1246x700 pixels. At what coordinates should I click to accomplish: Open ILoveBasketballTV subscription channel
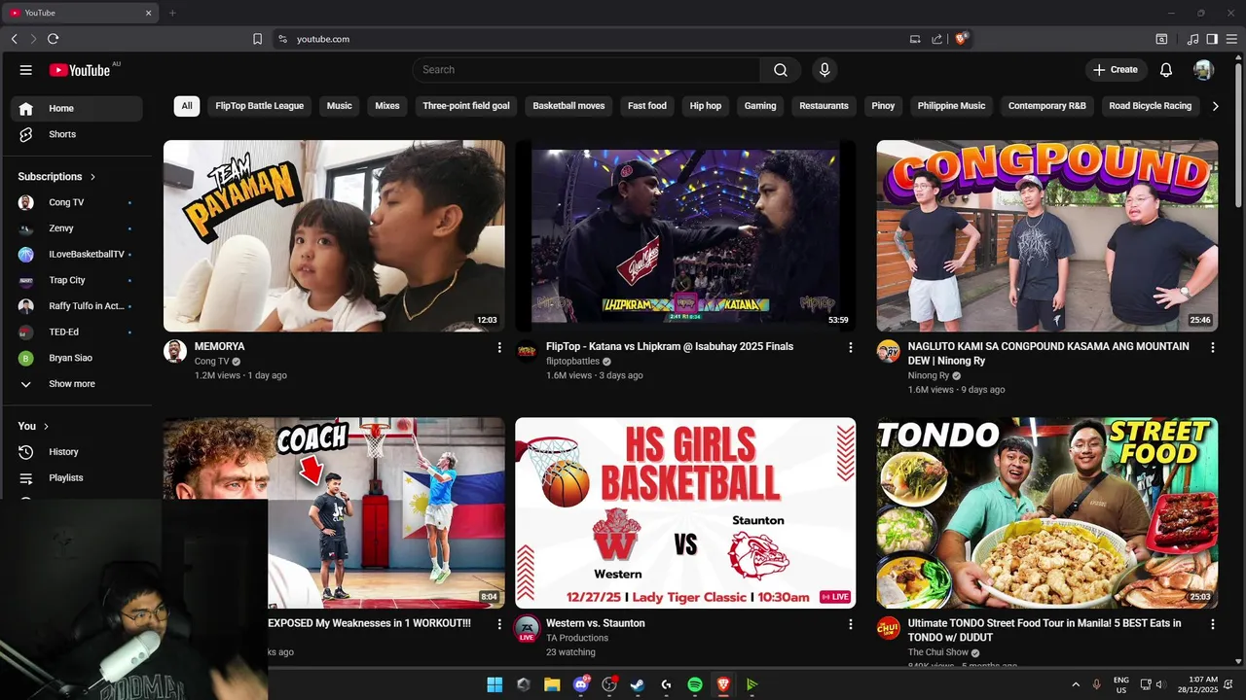(x=76, y=255)
